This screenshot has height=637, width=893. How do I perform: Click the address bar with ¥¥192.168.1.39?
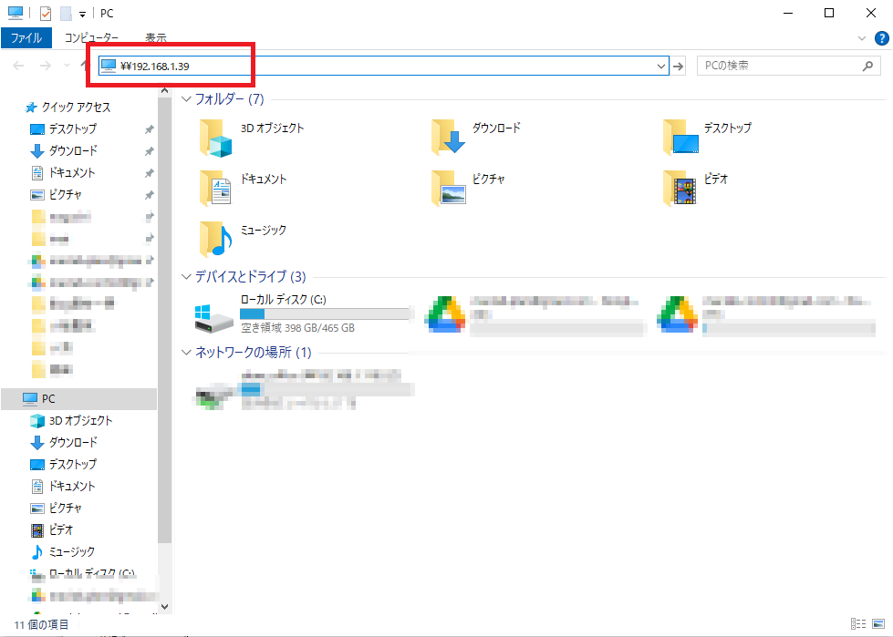pos(377,66)
